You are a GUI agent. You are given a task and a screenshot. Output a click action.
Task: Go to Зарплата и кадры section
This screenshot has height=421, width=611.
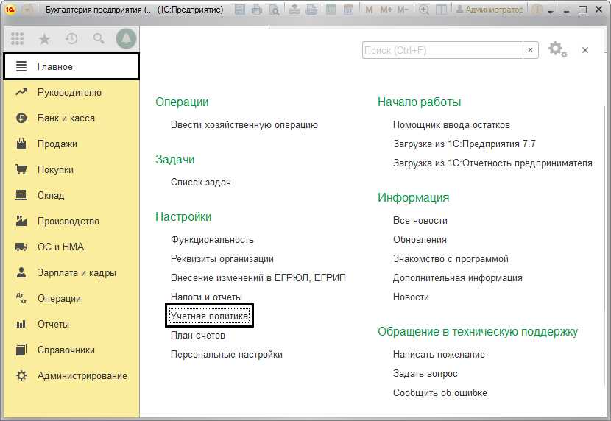pyautogui.click(x=77, y=273)
